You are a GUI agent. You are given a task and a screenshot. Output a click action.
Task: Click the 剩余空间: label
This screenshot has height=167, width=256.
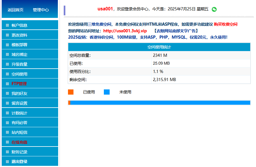(x=78, y=80)
